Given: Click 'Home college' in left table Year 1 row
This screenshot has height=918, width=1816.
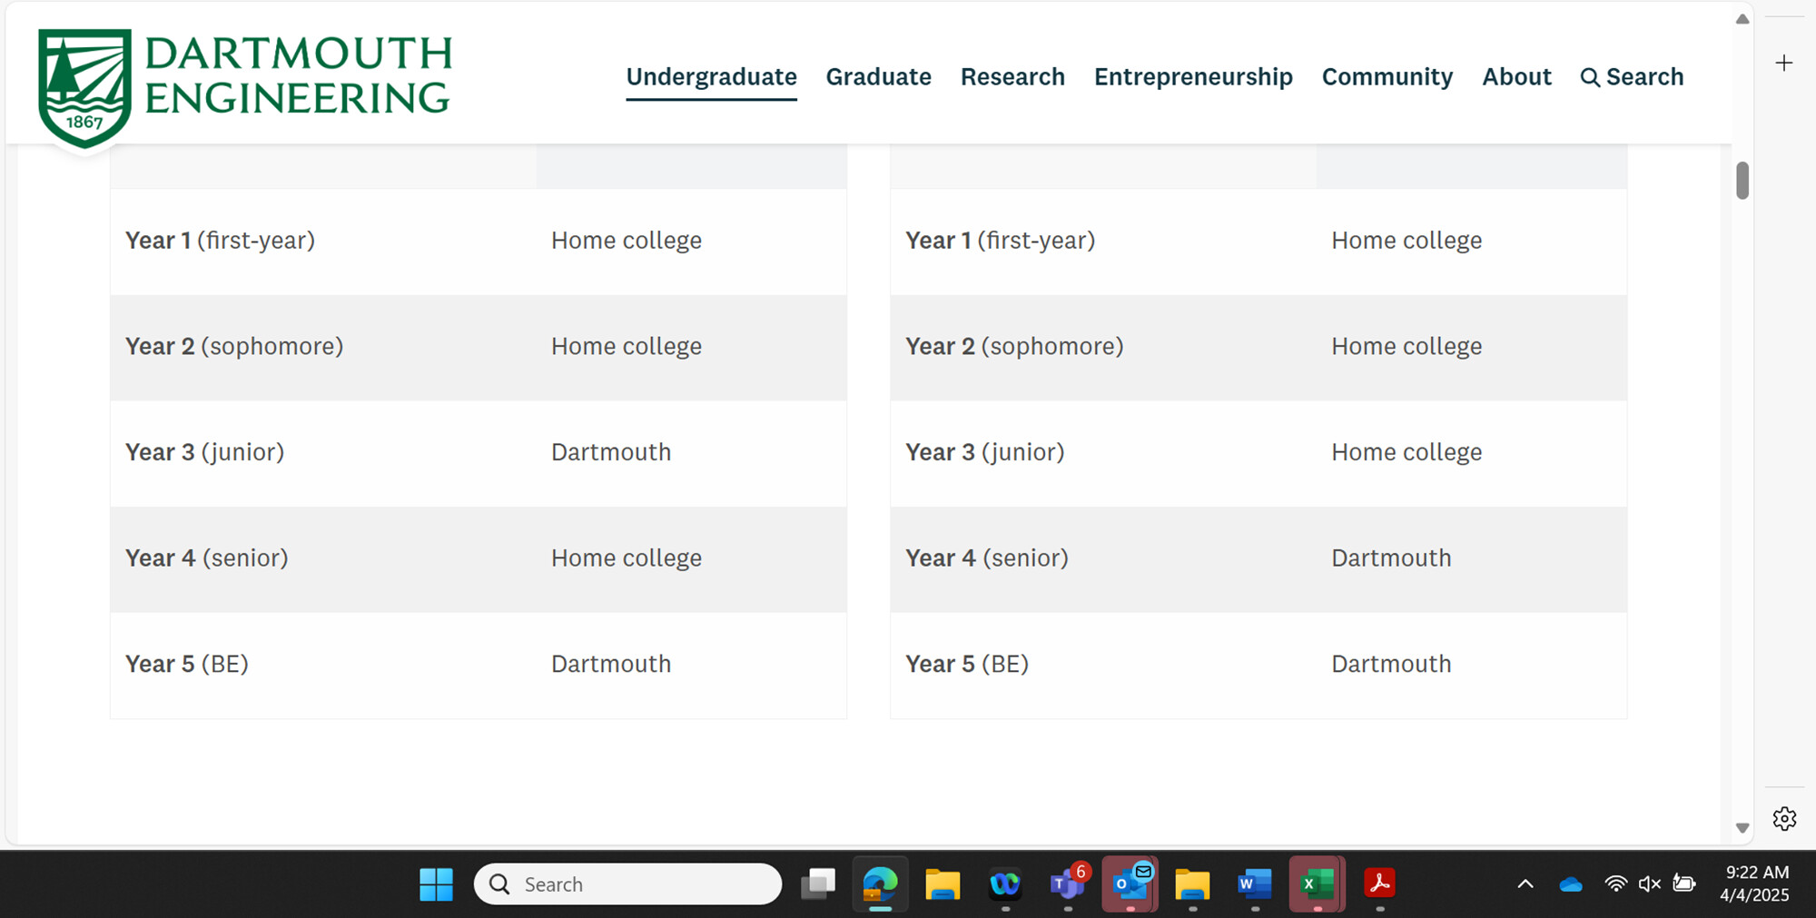Looking at the screenshot, I should [x=627, y=241].
